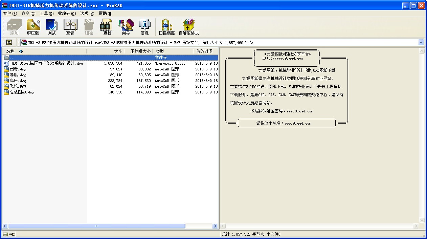
Task: Select file 闭母.dwg
Action: (x=18, y=69)
